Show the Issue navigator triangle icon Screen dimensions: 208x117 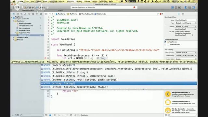25,14
